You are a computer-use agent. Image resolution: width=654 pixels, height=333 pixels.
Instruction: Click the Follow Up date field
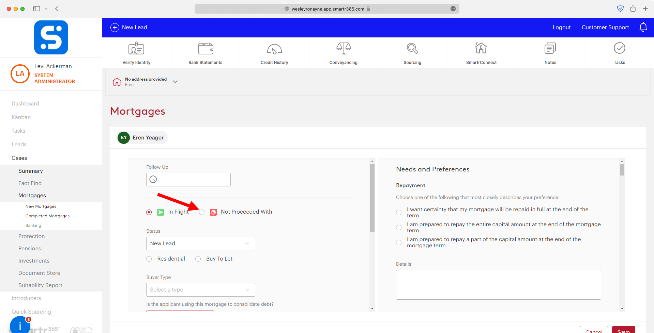pyautogui.click(x=188, y=180)
